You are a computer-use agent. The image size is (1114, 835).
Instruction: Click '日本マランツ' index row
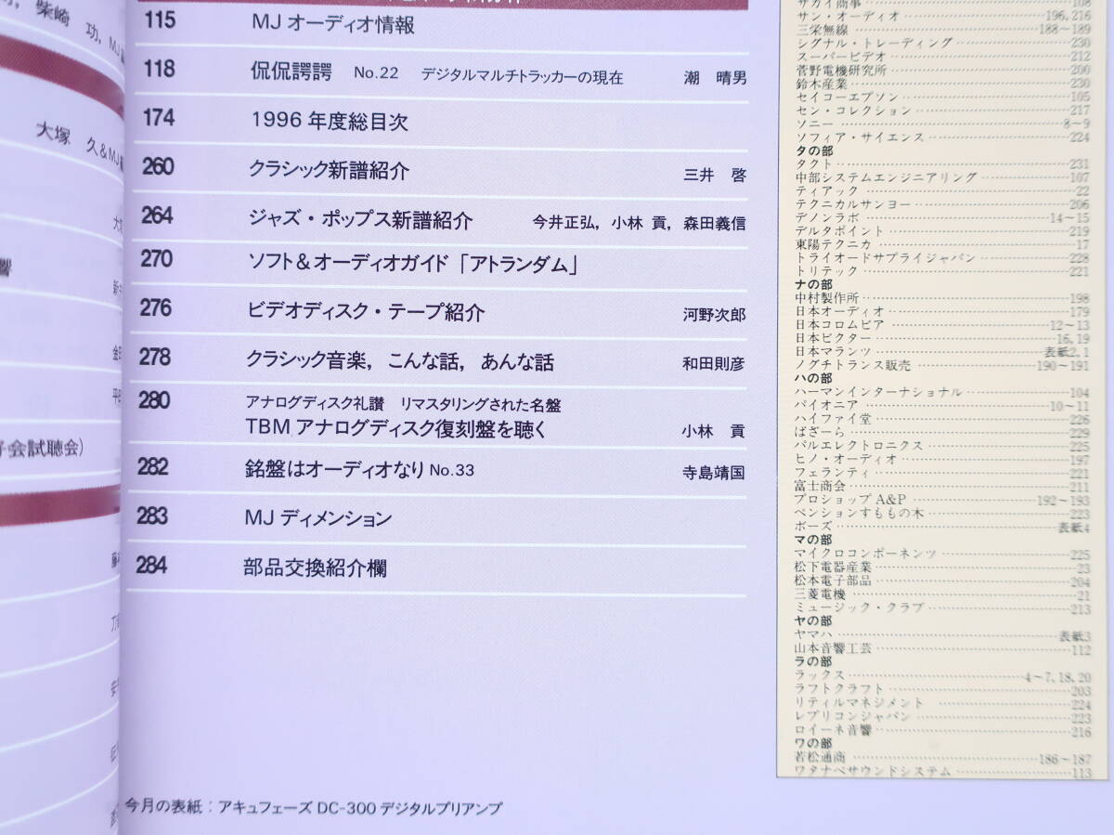(x=943, y=351)
